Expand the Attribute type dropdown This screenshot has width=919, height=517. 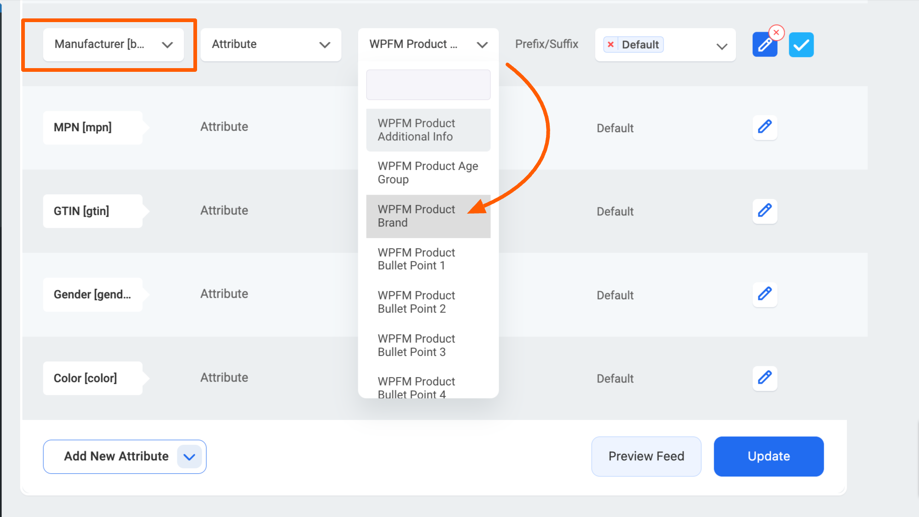click(x=271, y=45)
